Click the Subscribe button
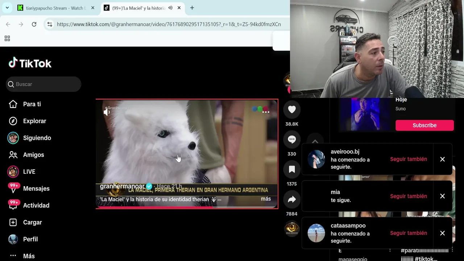 [x=424, y=125]
